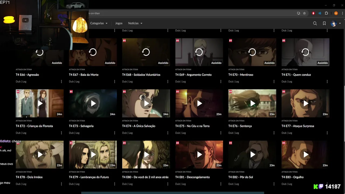
Task: Open more options for E67 Bala da Morte
Action: 115,82
